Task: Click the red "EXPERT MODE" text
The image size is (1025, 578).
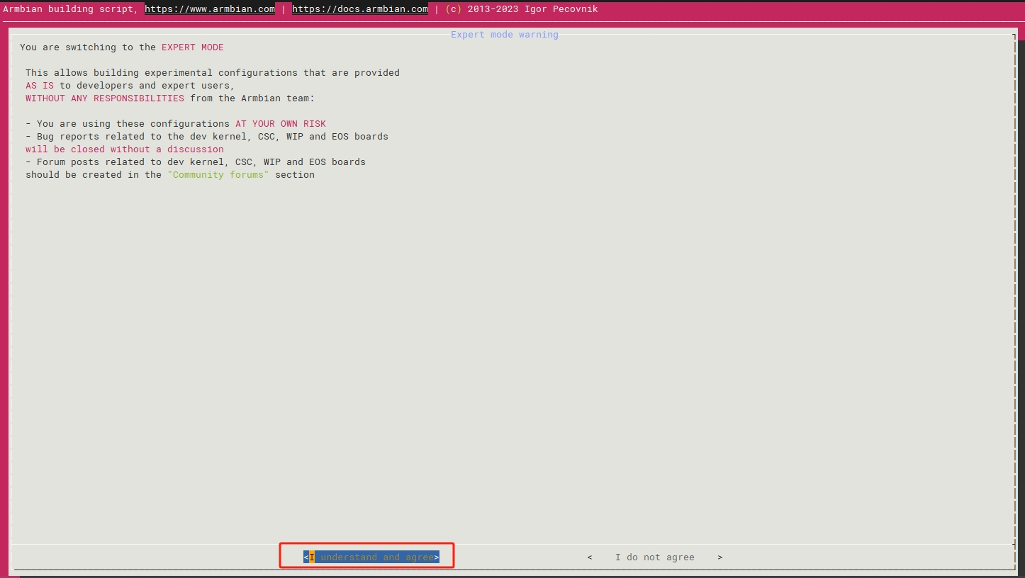Action: tap(192, 47)
